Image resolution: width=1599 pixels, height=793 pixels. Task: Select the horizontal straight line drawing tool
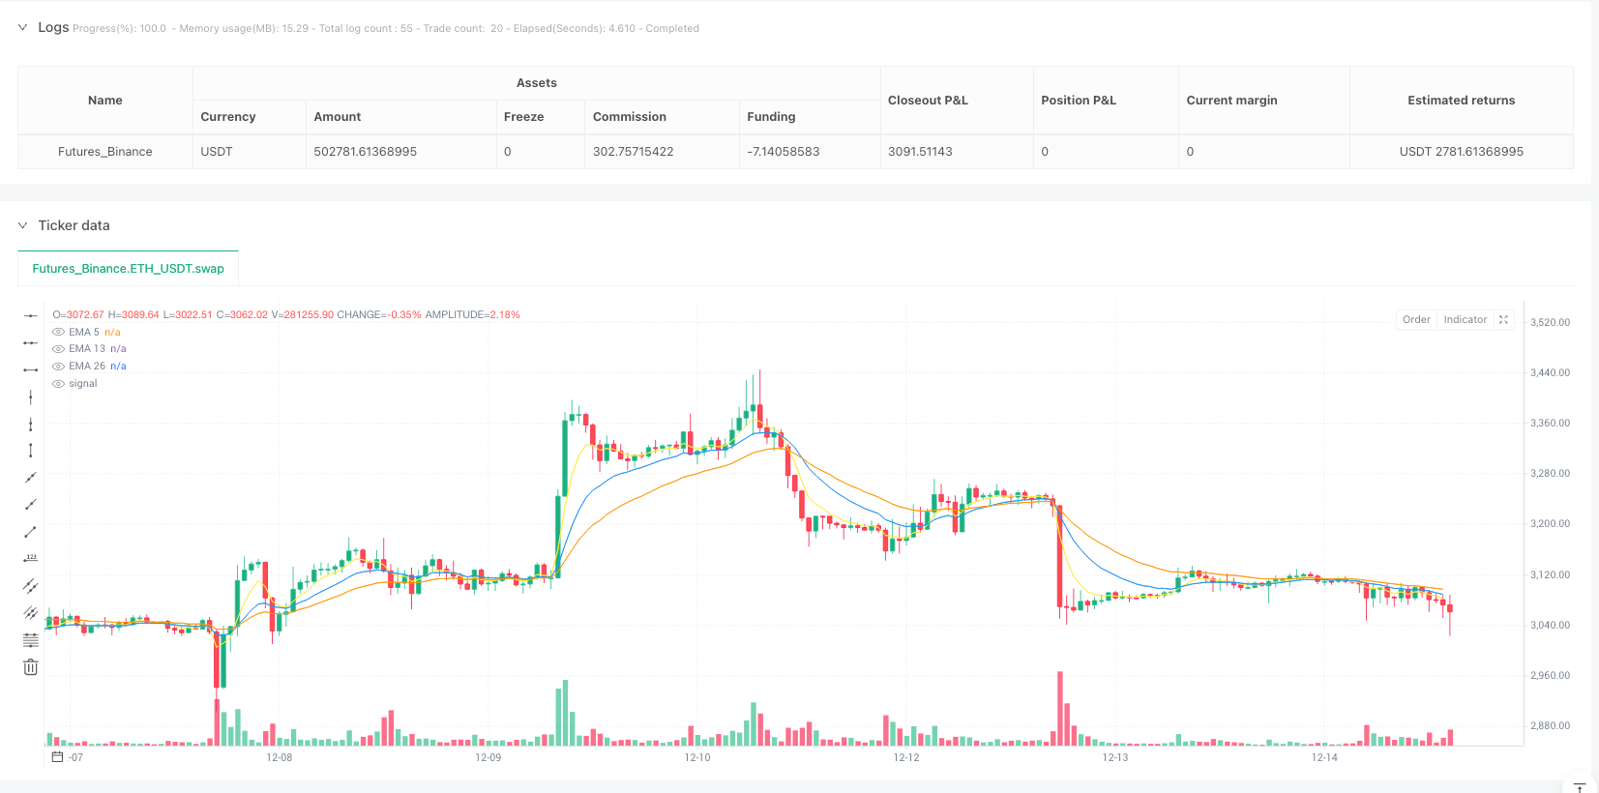pos(31,315)
